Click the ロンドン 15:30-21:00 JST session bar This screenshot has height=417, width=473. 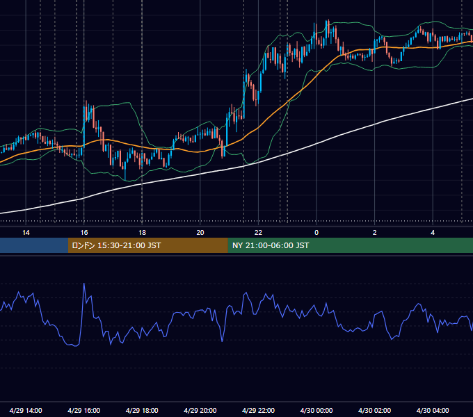click(147, 245)
